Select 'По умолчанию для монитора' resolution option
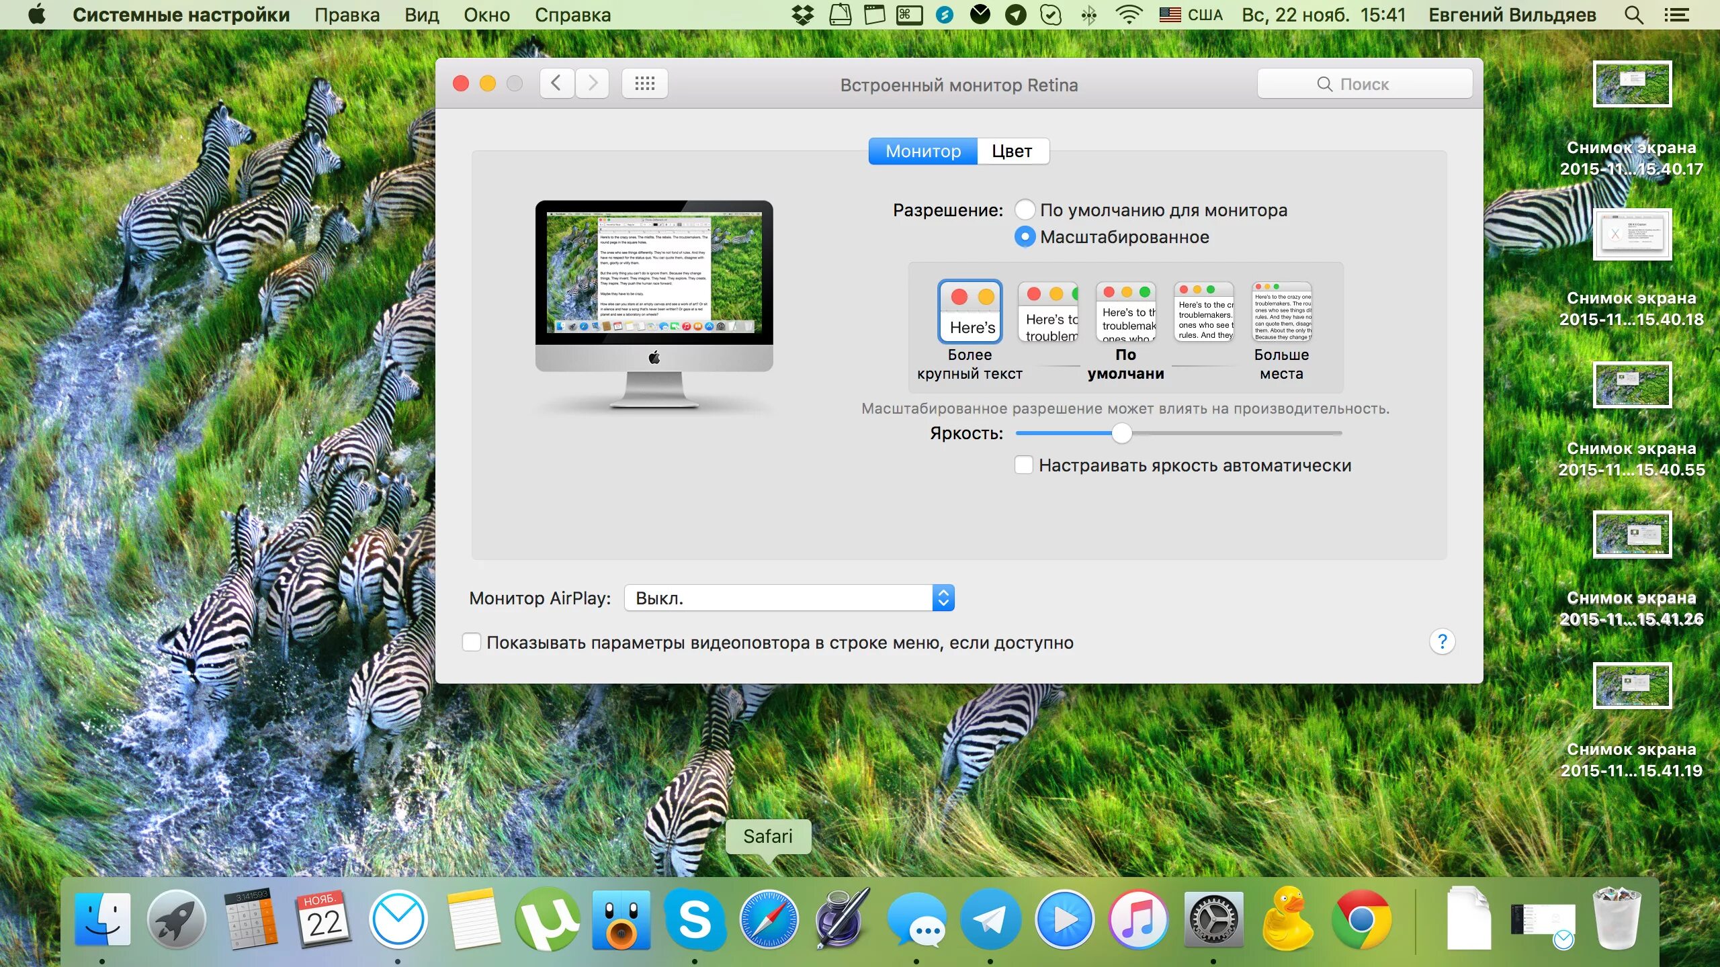The height and width of the screenshot is (967, 1720). click(1025, 210)
